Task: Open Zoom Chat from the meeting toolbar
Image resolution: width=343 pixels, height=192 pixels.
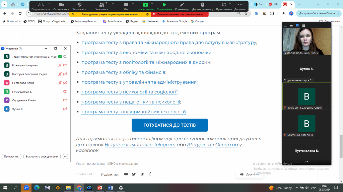Action: point(126,6)
